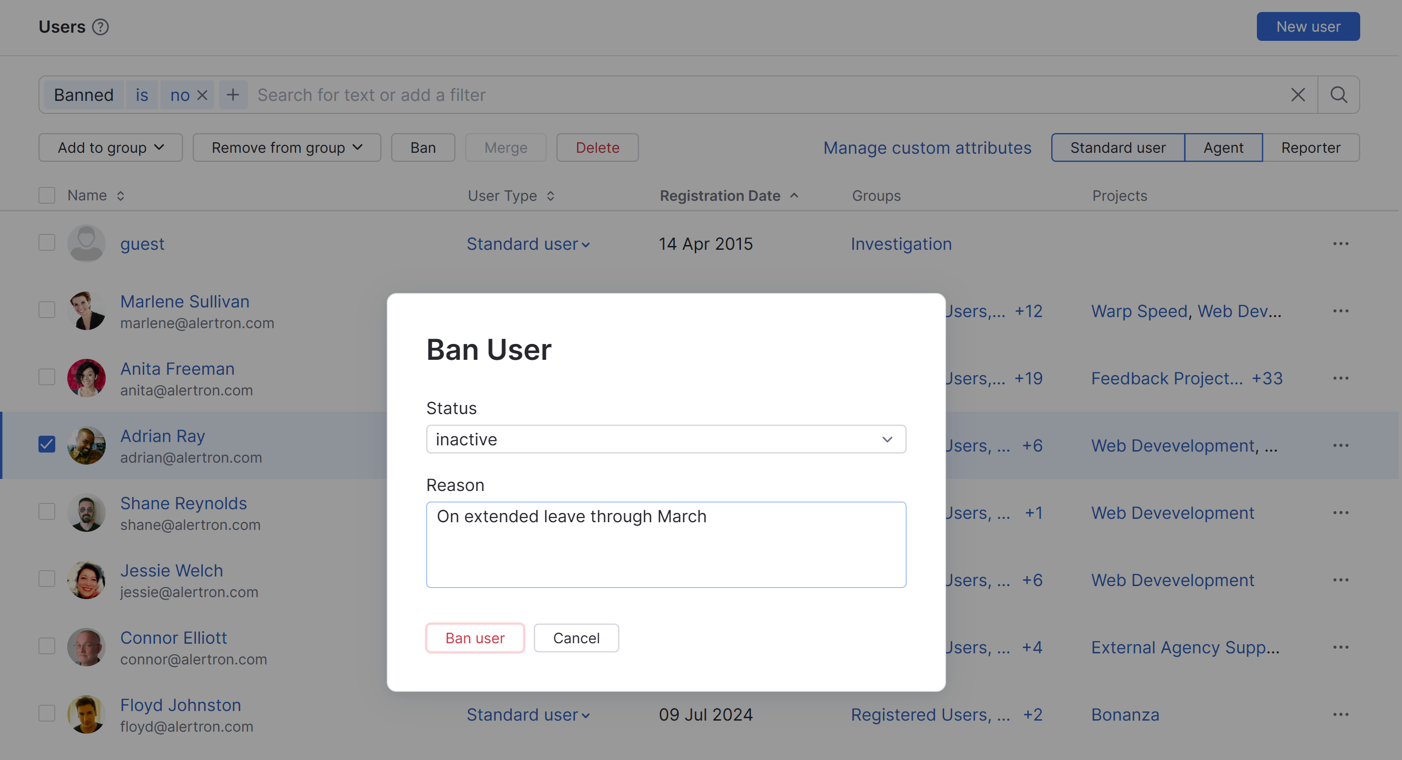This screenshot has width=1402, height=760.
Task: Tick the checkbox for Shane Reynolds
Action: [x=47, y=512]
